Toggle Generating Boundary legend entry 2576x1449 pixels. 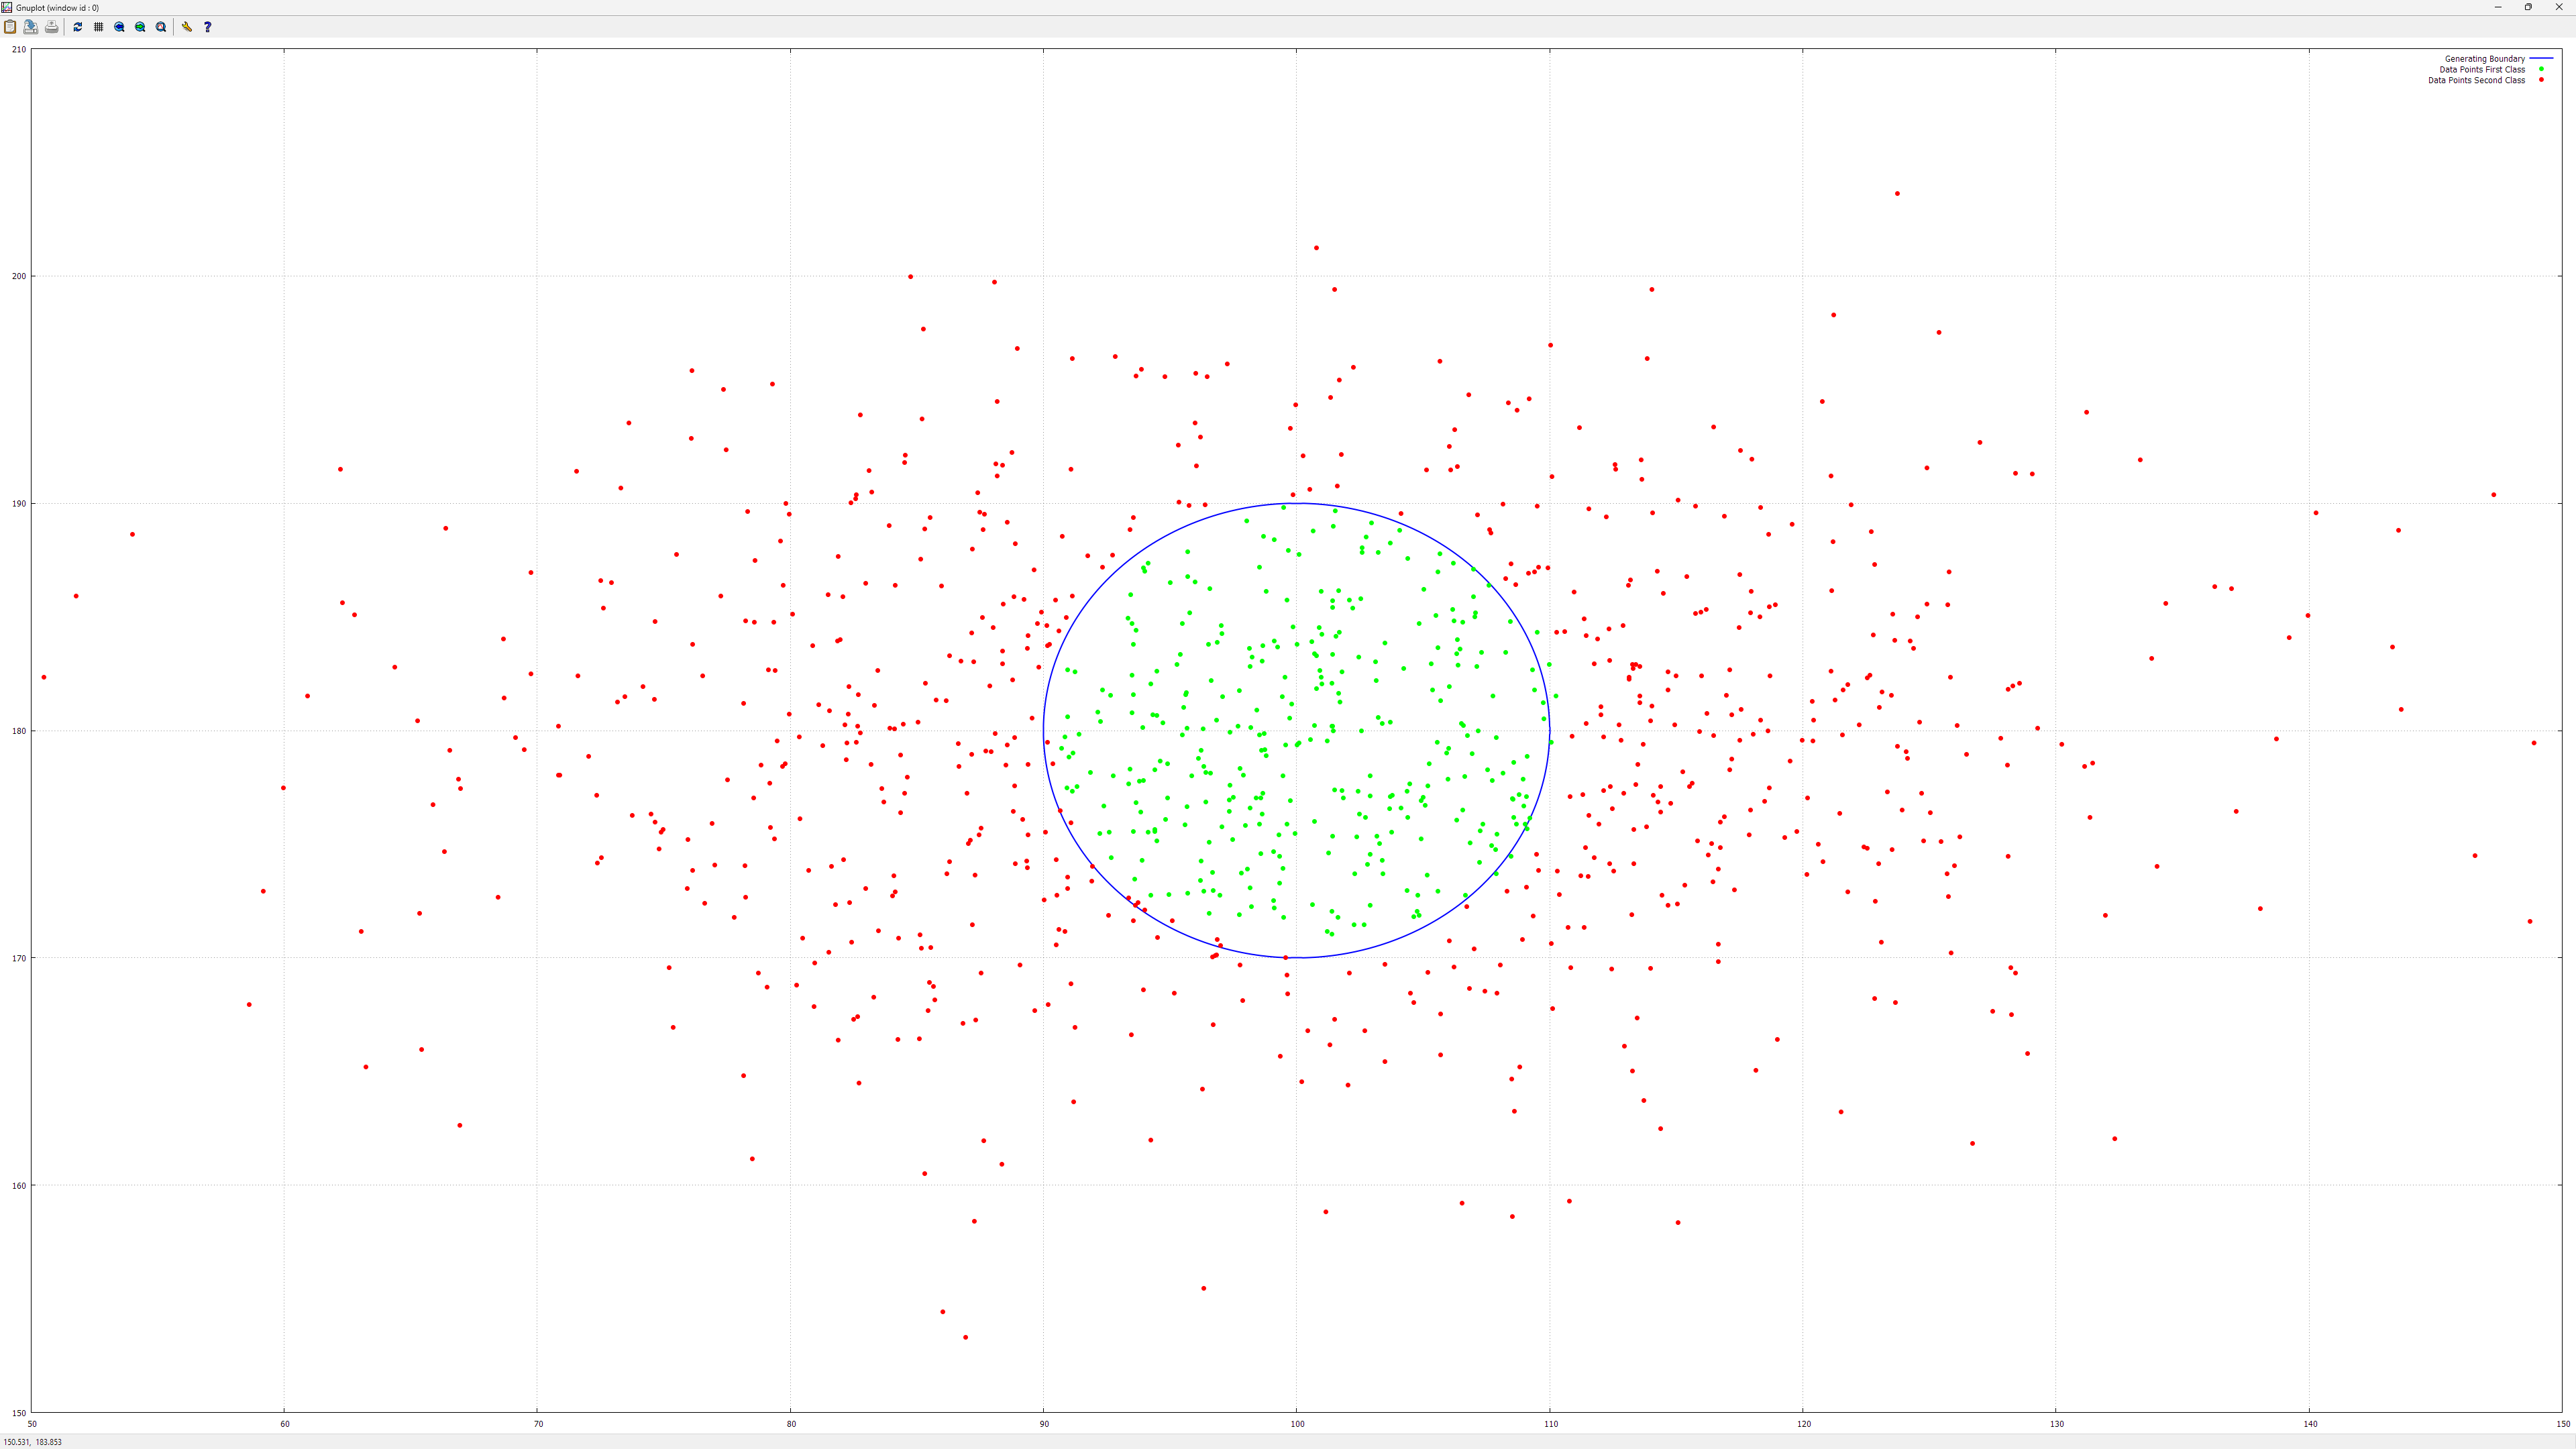tap(2484, 59)
